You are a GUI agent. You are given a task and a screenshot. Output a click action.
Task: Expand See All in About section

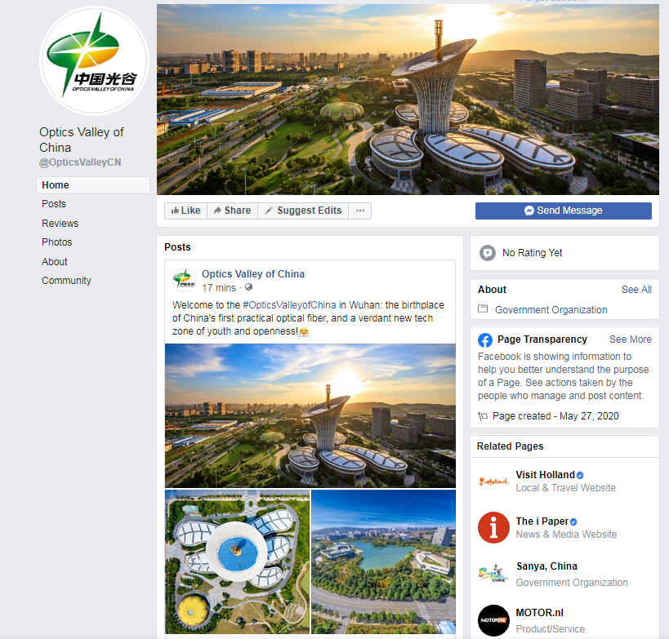click(636, 290)
